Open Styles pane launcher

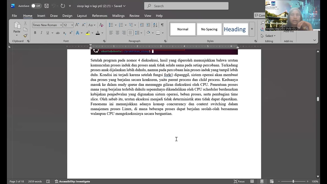click(x=255, y=41)
